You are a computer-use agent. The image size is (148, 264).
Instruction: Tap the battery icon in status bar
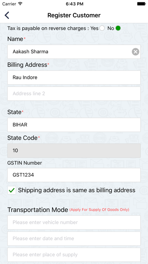pyautogui.click(x=141, y=4)
